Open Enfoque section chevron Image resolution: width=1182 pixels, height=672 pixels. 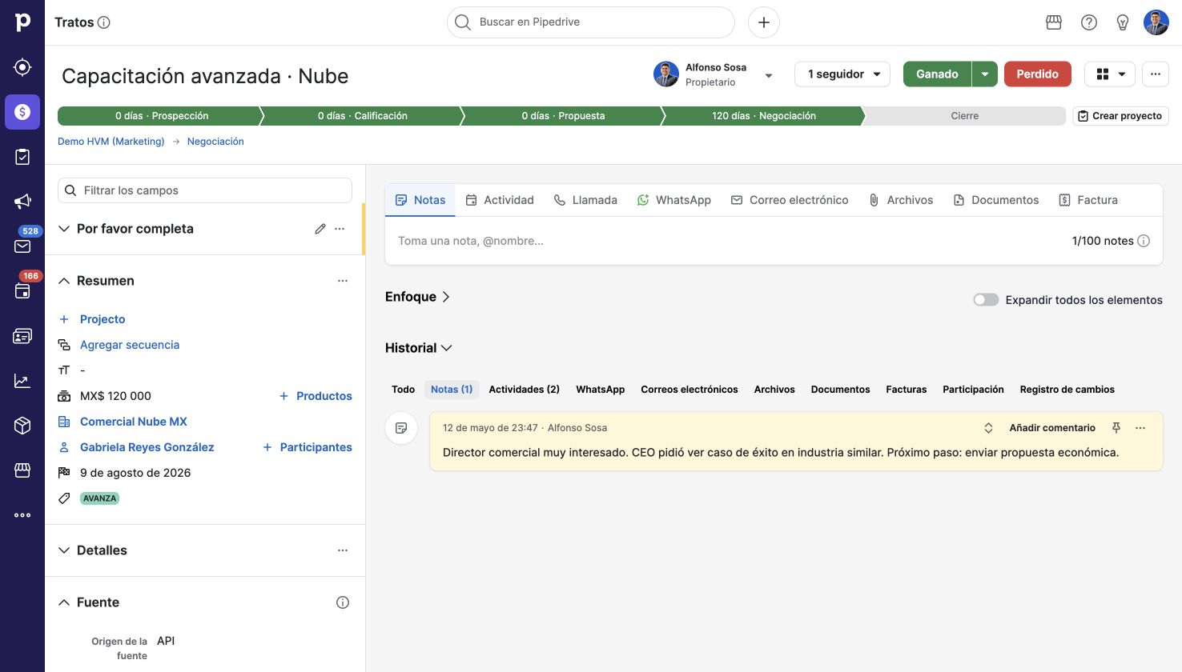click(446, 297)
